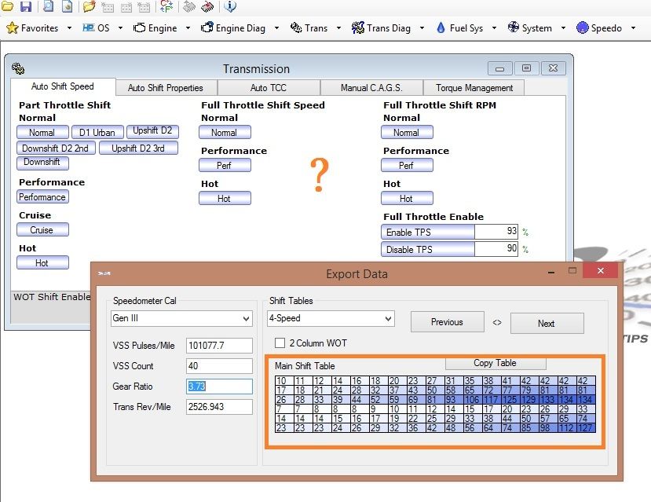Switch to the Auto TCC tab
This screenshot has width=651, height=502.
[x=269, y=87]
